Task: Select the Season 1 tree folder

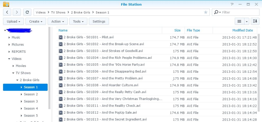Action: pyautogui.click(x=25, y=87)
